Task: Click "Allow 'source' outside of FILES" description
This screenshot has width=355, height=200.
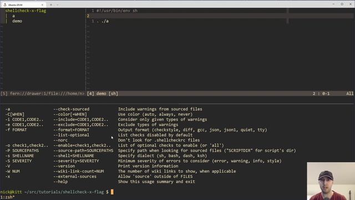Action: (x=155, y=177)
